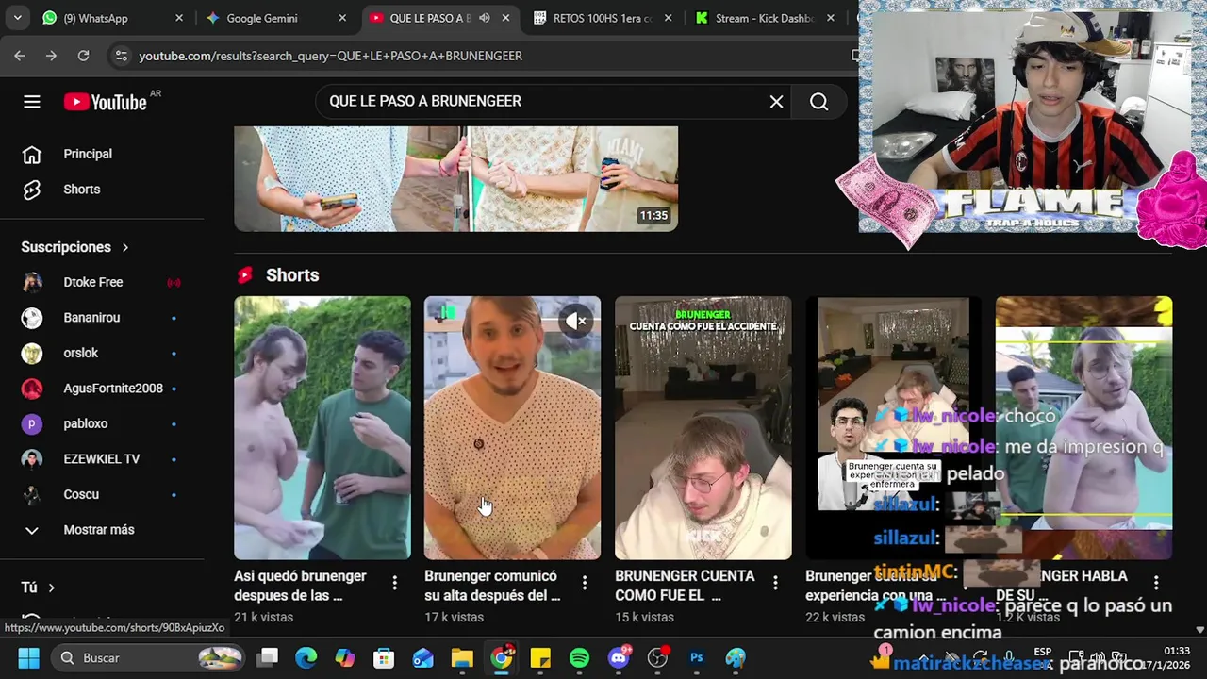Screen dimensions: 1207x679
Task: Click the YouTube logo
Action: (x=106, y=102)
